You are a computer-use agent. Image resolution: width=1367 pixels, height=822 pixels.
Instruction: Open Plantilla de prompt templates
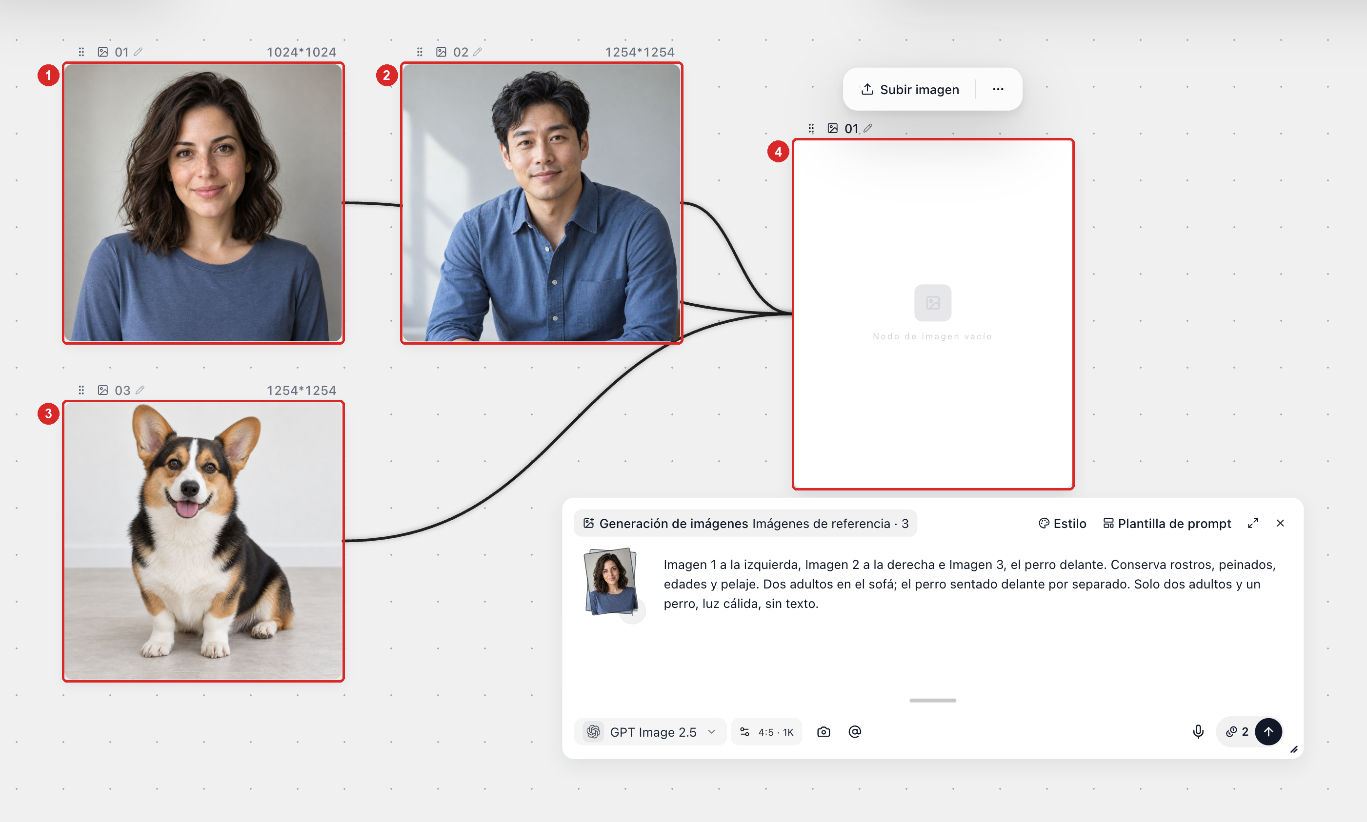coord(1167,524)
